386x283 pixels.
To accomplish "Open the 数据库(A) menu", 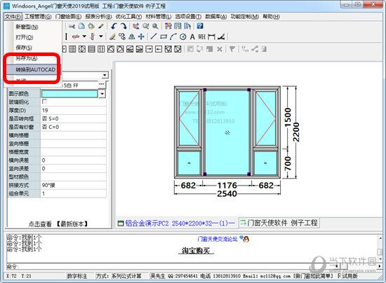I will click(x=216, y=16).
